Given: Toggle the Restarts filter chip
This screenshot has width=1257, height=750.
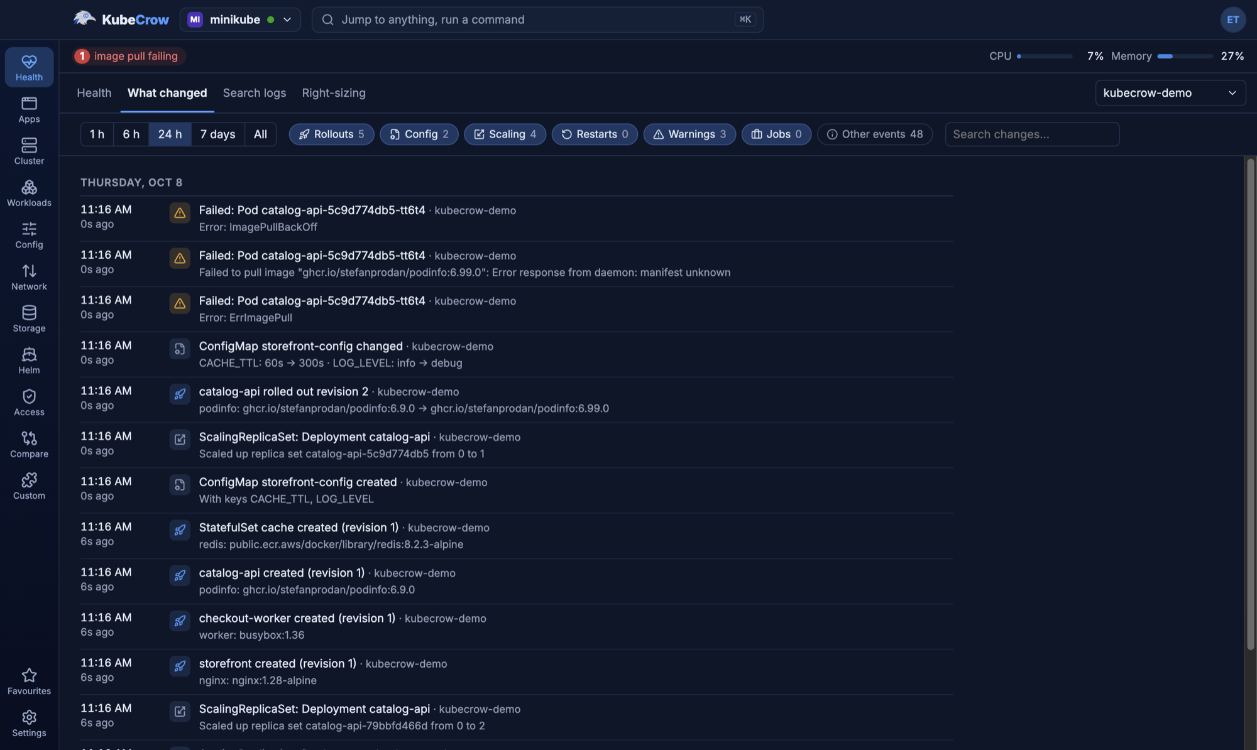Looking at the screenshot, I should pos(595,134).
